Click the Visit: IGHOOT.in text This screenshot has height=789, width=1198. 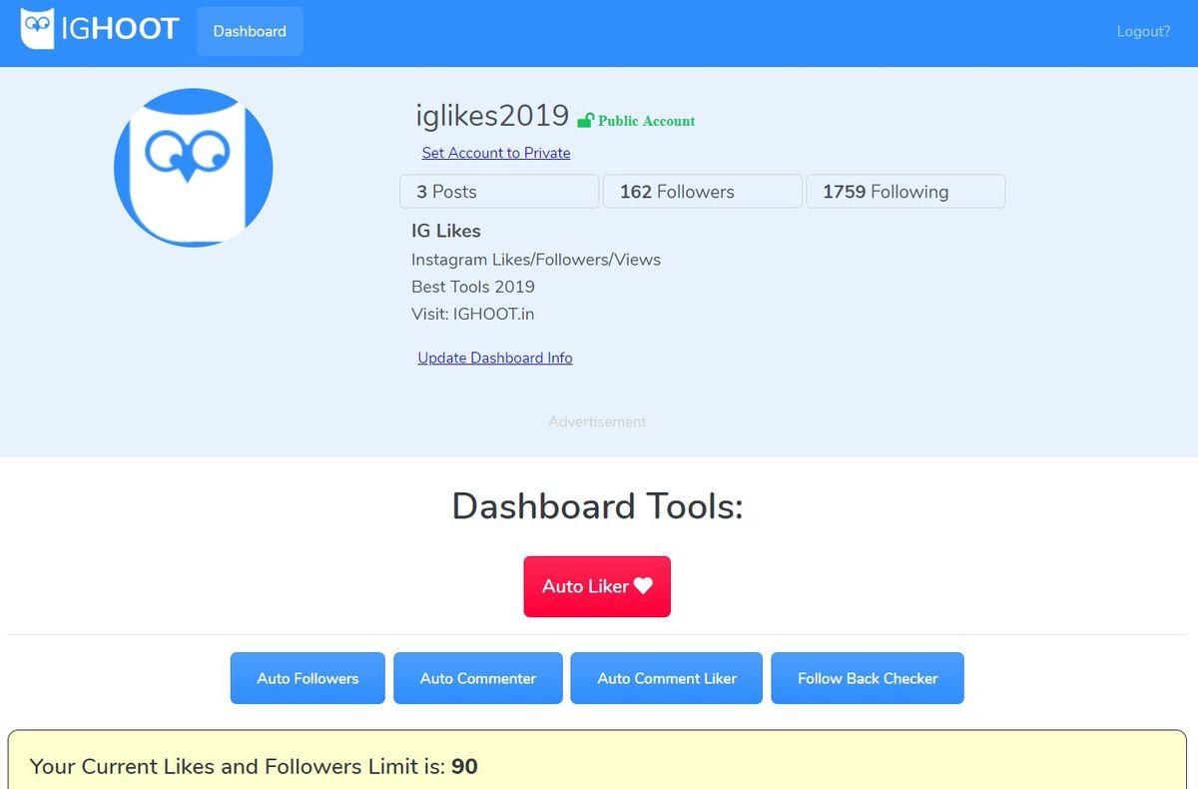tap(473, 314)
